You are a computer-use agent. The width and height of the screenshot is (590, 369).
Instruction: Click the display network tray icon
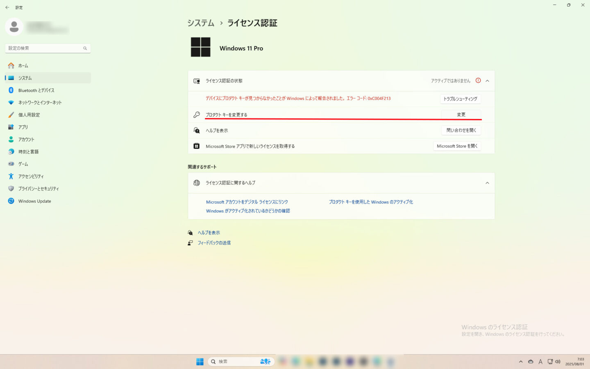coord(550,362)
